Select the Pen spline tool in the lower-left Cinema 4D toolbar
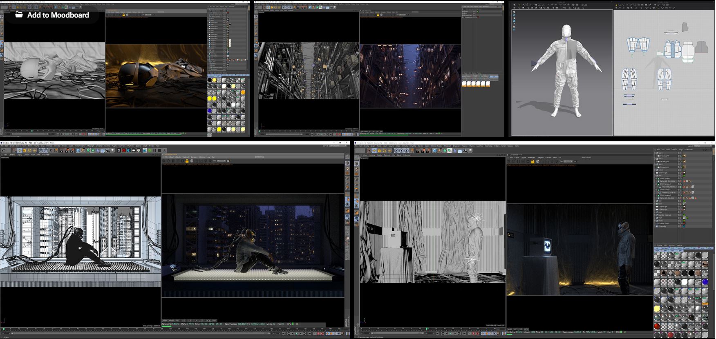The image size is (716, 339). (x=83, y=150)
